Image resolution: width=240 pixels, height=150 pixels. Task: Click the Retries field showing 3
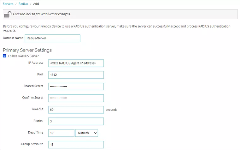pyautogui.click(x=76, y=121)
